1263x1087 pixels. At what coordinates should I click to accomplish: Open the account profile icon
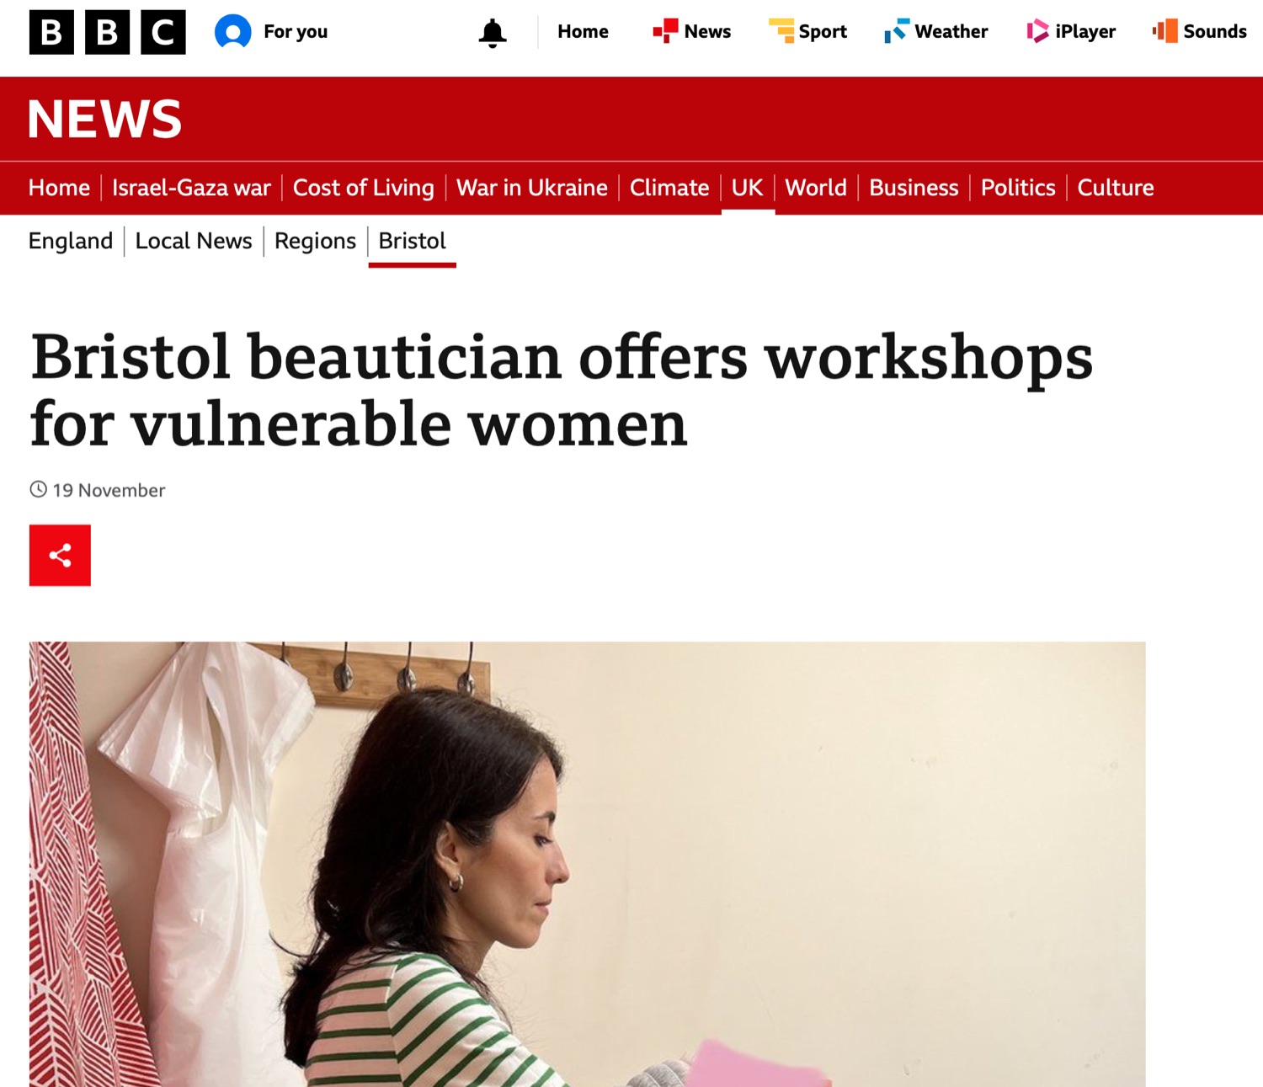pyautogui.click(x=233, y=32)
